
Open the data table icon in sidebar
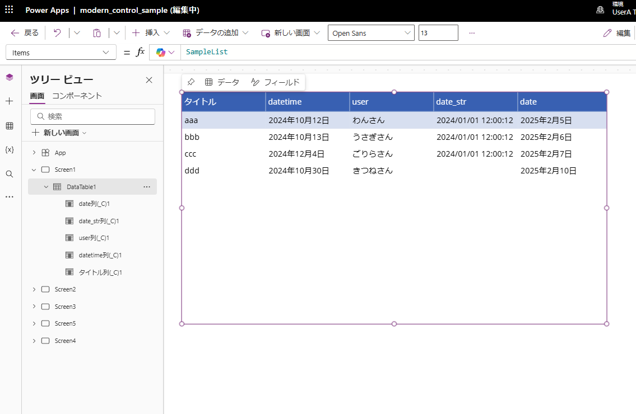[x=9, y=126]
